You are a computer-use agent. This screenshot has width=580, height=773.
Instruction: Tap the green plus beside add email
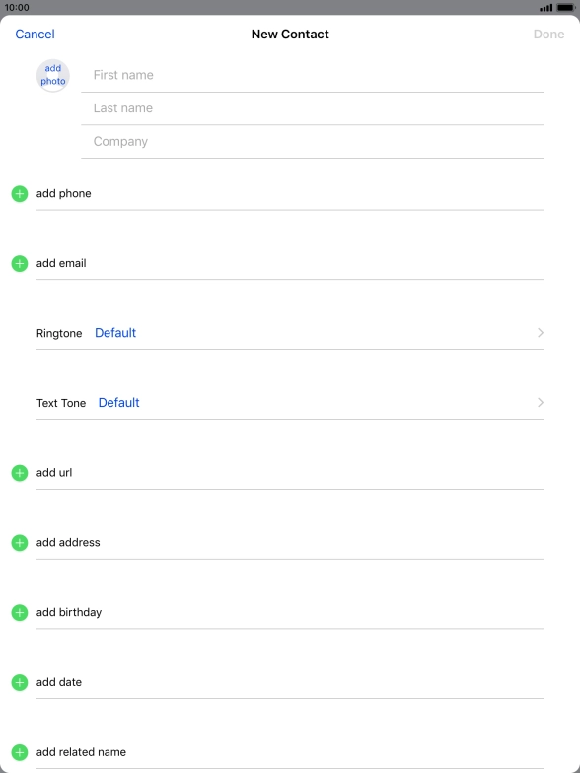pos(20,264)
